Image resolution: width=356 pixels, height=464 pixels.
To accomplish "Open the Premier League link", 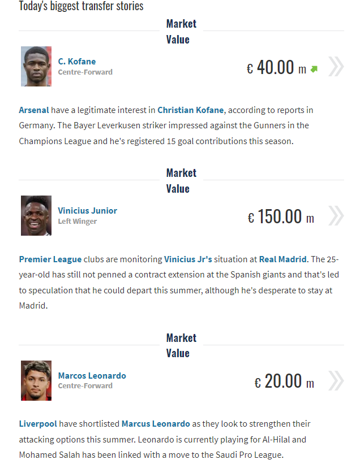I will point(50,259).
